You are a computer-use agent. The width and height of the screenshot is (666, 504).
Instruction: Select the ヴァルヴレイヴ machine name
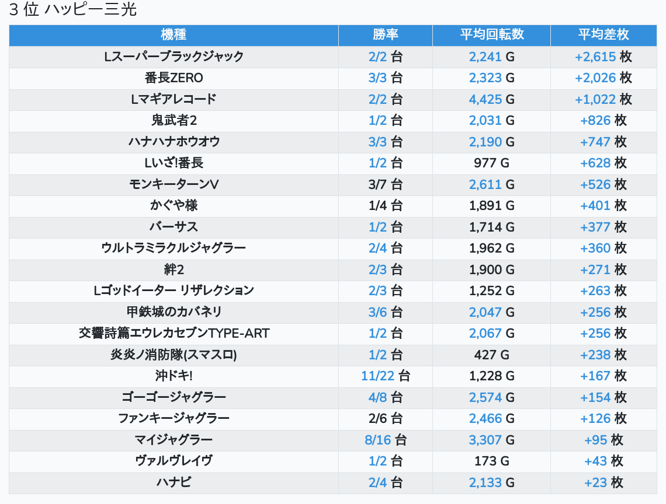(x=174, y=461)
